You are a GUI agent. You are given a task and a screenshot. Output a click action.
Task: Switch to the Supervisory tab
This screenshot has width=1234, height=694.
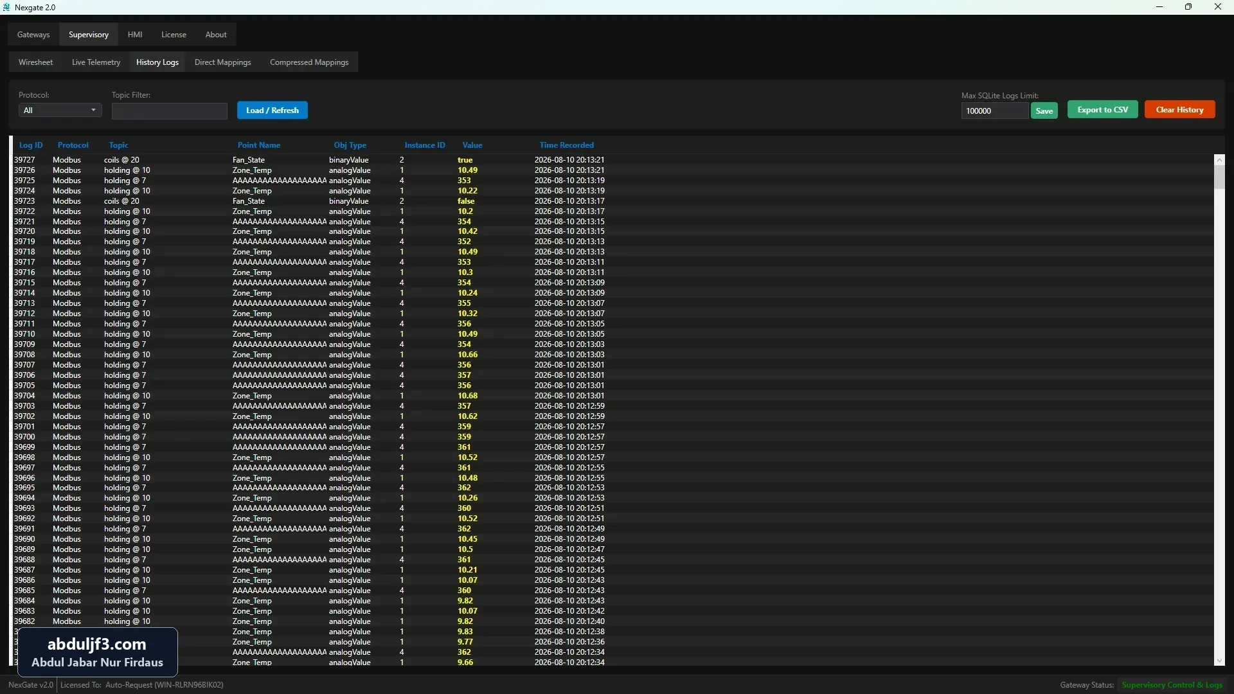click(x=89, y=35)
